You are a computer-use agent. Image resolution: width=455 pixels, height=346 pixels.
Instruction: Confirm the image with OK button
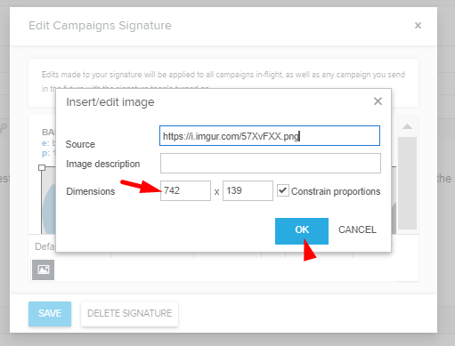coord(302,231)
